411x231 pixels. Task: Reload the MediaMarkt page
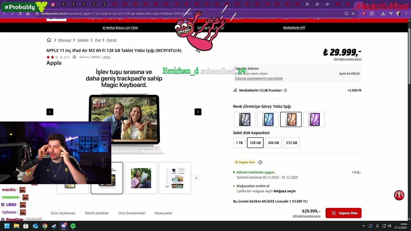pyautogui.click(x=20, y=13)
